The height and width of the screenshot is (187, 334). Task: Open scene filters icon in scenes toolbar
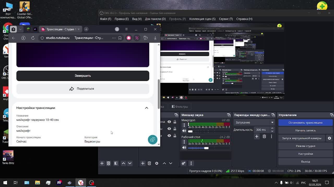[116, 163]
